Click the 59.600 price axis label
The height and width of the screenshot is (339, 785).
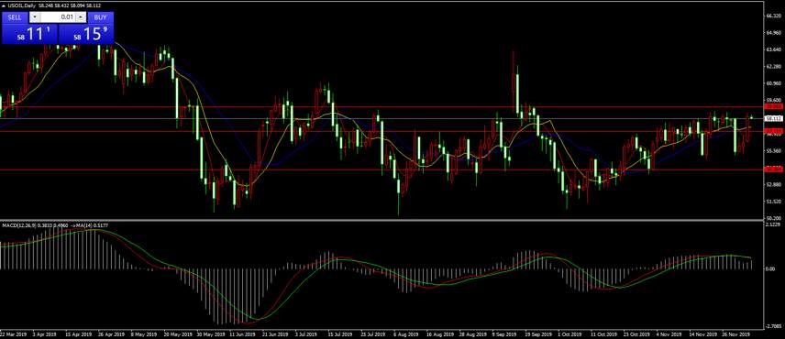[773, 100]
